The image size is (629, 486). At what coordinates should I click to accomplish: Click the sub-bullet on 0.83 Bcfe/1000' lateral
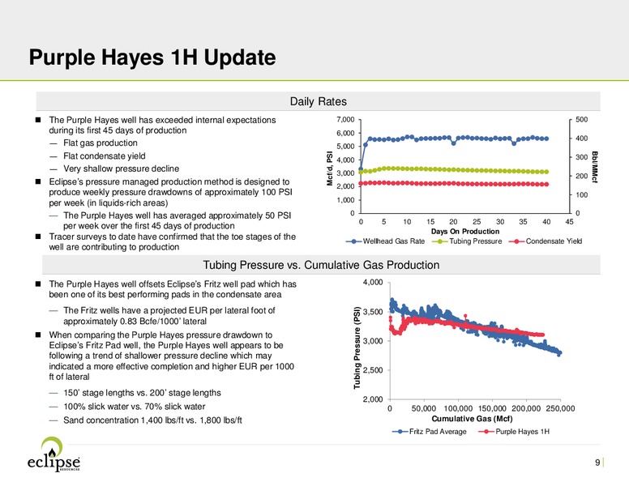(x=169, y=316)
